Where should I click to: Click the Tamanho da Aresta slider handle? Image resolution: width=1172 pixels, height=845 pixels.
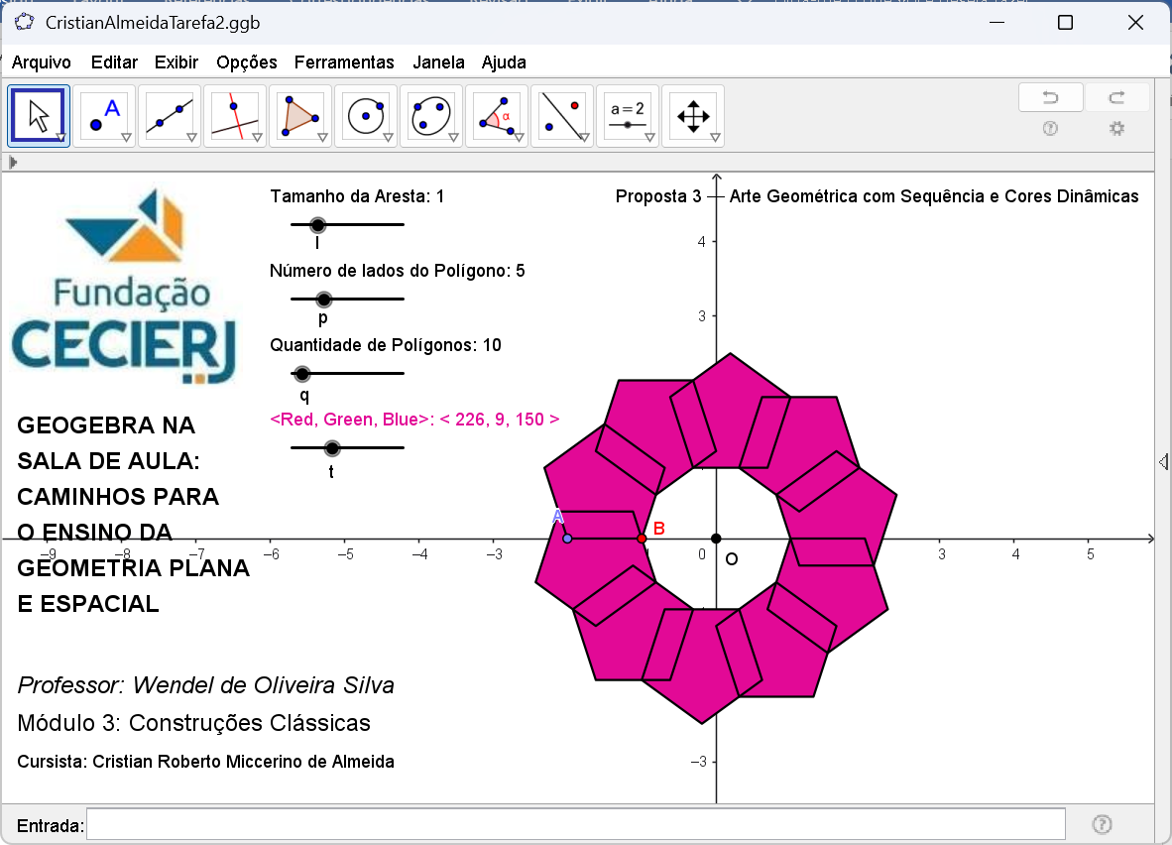[x=317, y=225]
